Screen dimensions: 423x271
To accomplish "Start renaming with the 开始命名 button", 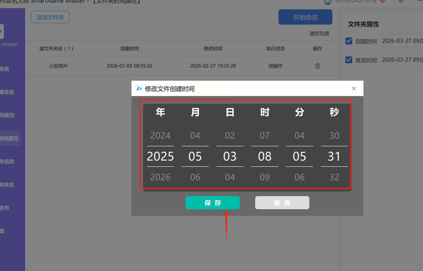I will click(x=305, y=17).
